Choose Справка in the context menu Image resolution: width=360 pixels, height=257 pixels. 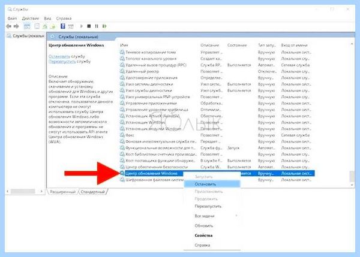click(x=212, y=245)
